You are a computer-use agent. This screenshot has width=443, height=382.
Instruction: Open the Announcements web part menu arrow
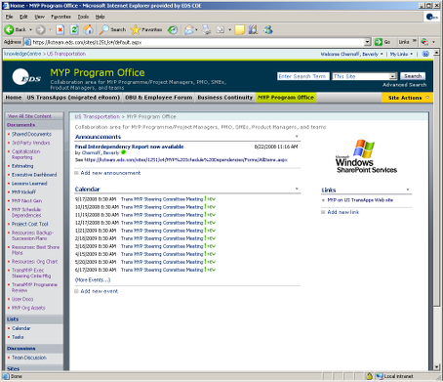pyautogui.click(x=297, y=136)
